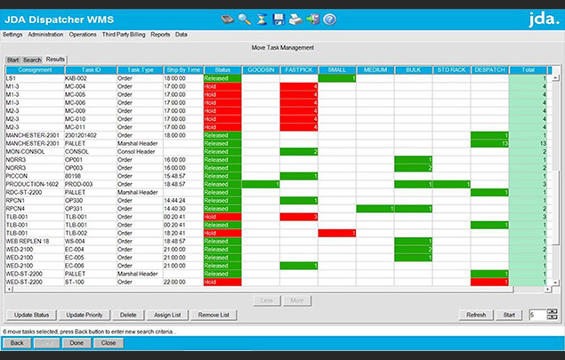
Task: Click the table's vertical scrollbar up arrow
Action: (555, 77)
